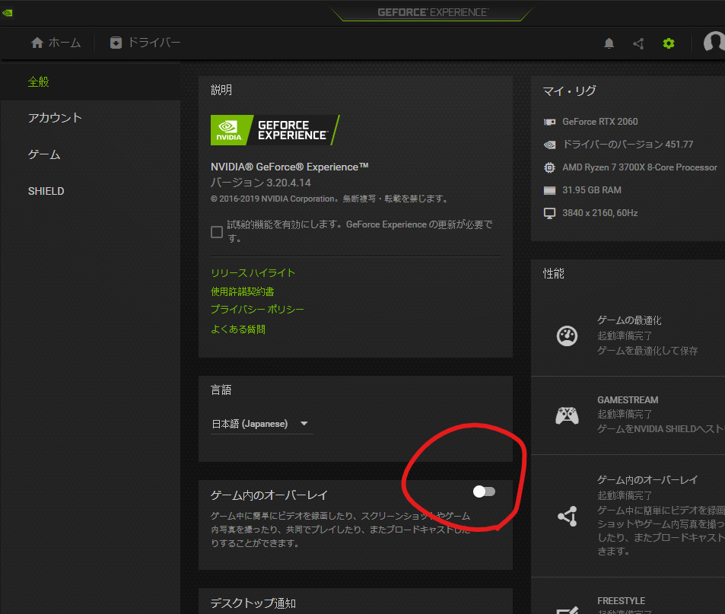Screen dimensions: 725x614
Task: Click the GPU card icon next to GeForce RTX 2060
Action: tap(549, 122)
